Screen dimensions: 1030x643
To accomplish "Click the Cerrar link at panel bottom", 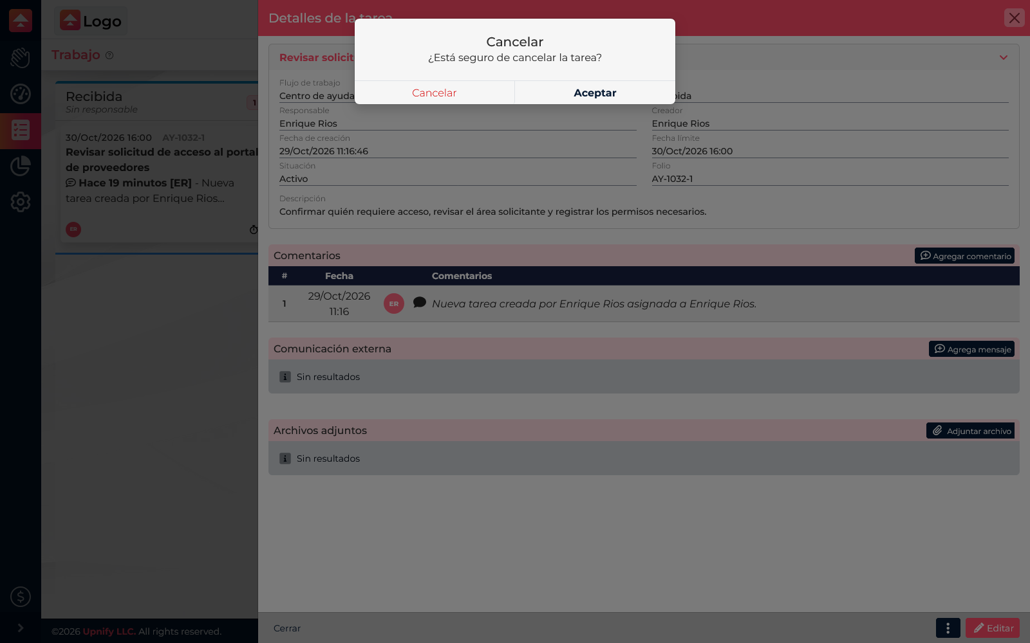I will [287, 628].
